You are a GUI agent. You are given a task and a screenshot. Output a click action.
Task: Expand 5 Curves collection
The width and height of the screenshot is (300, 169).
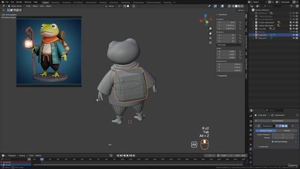click(253, 29)
